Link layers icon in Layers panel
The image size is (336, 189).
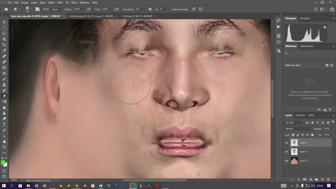(x=293, y=180)
